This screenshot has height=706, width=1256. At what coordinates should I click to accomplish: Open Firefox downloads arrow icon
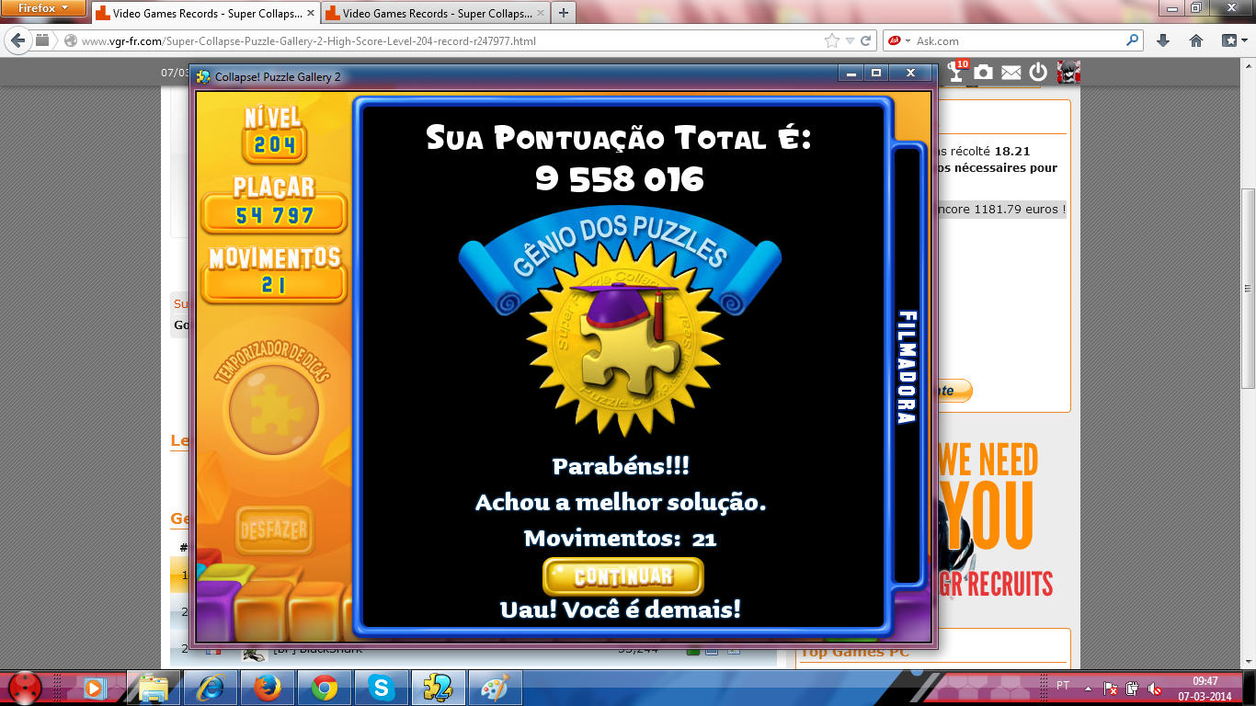(1163, 40)
